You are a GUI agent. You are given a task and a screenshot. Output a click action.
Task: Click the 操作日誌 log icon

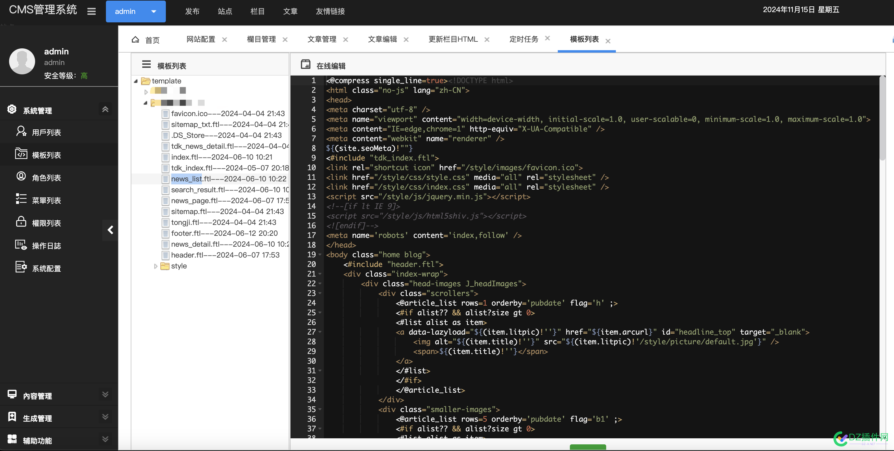coord(21,245)
